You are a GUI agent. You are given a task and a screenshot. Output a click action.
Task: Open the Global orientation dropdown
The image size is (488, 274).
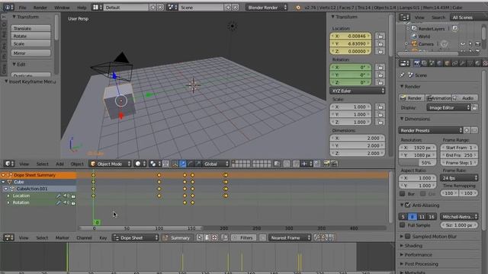pos(216,164)
